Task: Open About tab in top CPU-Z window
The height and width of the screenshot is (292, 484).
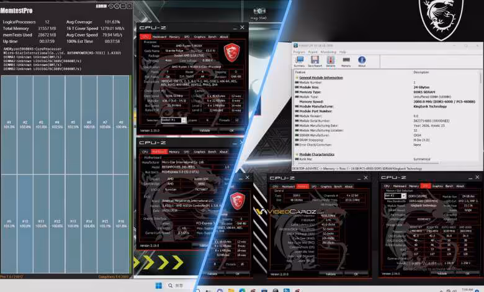Action: click(x=224, y=37)
